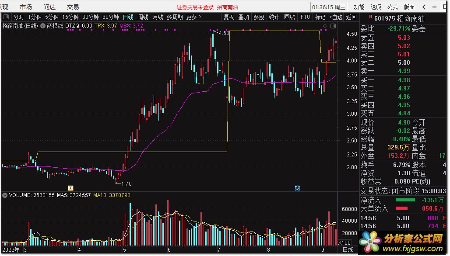This screenshot has width=450, height=256.
Task: Open the VOLUME indicator dropdown arrow
Action: point(4,195)
